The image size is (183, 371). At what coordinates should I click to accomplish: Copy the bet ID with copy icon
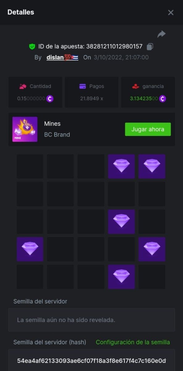(150, 47)
